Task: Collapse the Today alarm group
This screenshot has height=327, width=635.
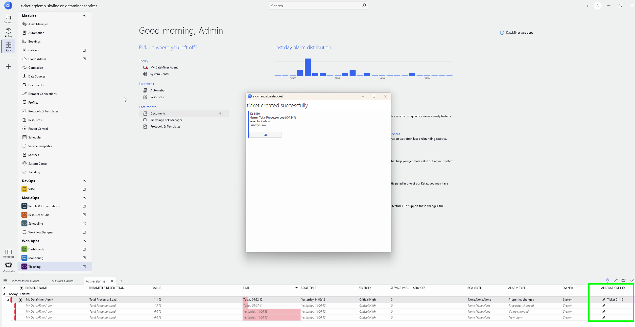Action: (4, 294)
